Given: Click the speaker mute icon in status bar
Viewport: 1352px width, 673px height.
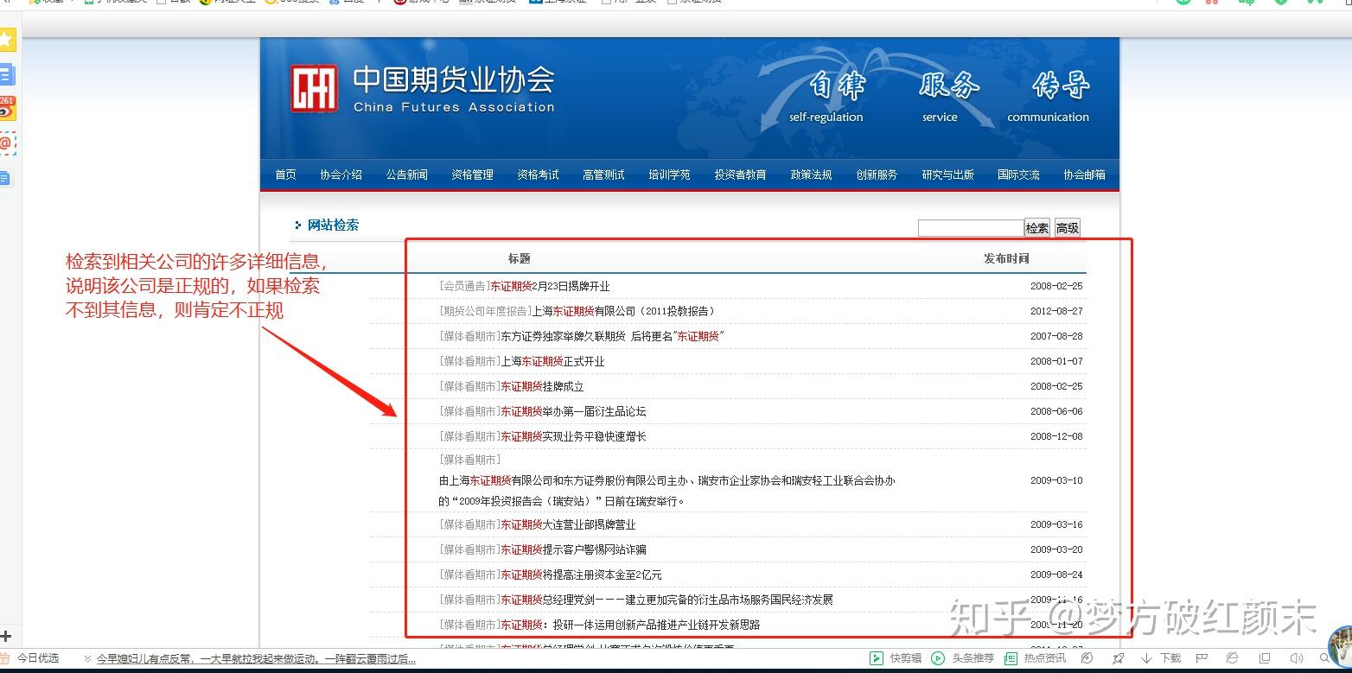Looking at the screenshot, I should coord(1296,658).
